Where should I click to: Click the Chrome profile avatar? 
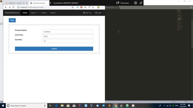tap(98, 7)
